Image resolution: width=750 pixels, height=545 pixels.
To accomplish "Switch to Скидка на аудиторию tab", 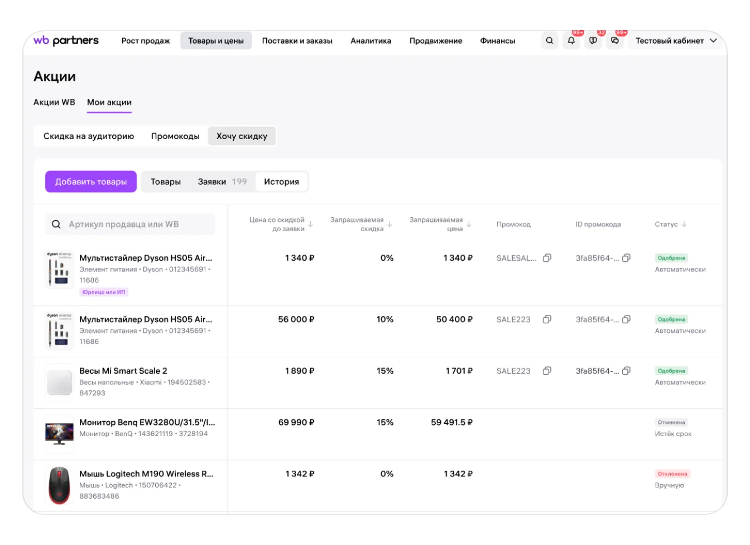I will pyautogui.click(x=89, y=136).
